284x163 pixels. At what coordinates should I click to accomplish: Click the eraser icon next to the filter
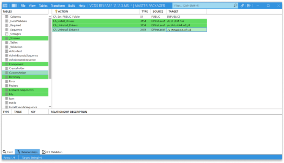(242, 5)
